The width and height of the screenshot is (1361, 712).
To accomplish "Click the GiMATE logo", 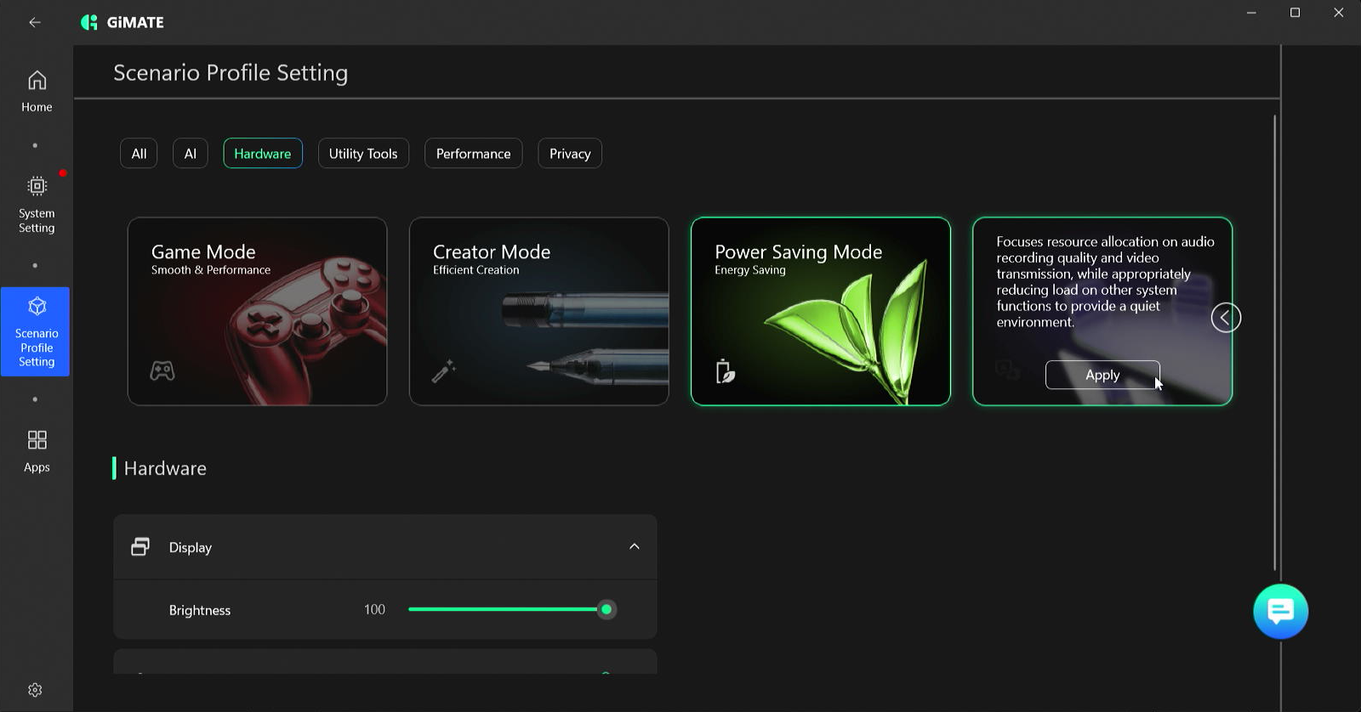I will click(x=122, y=22).
